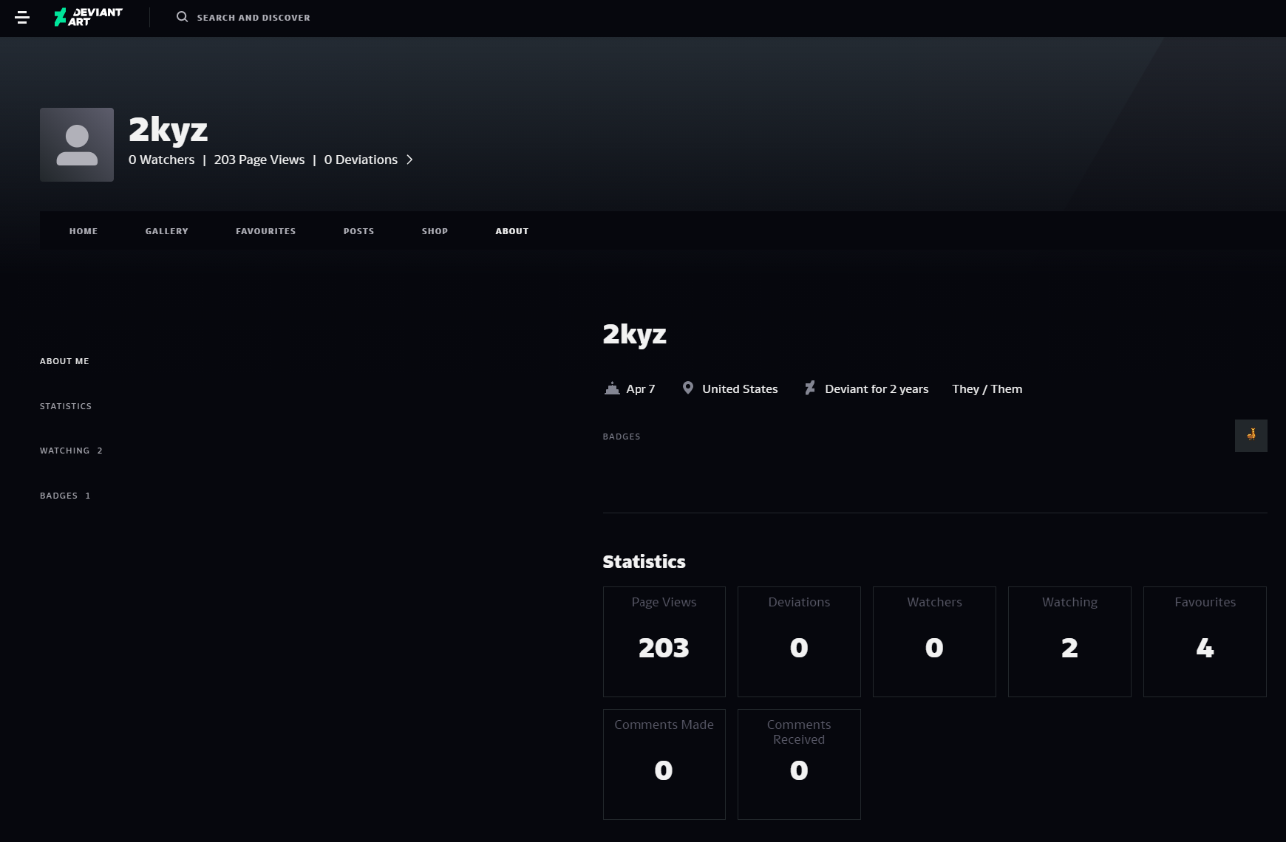
Task: Click the location pin icon
Action: click(x=688, y=389)
